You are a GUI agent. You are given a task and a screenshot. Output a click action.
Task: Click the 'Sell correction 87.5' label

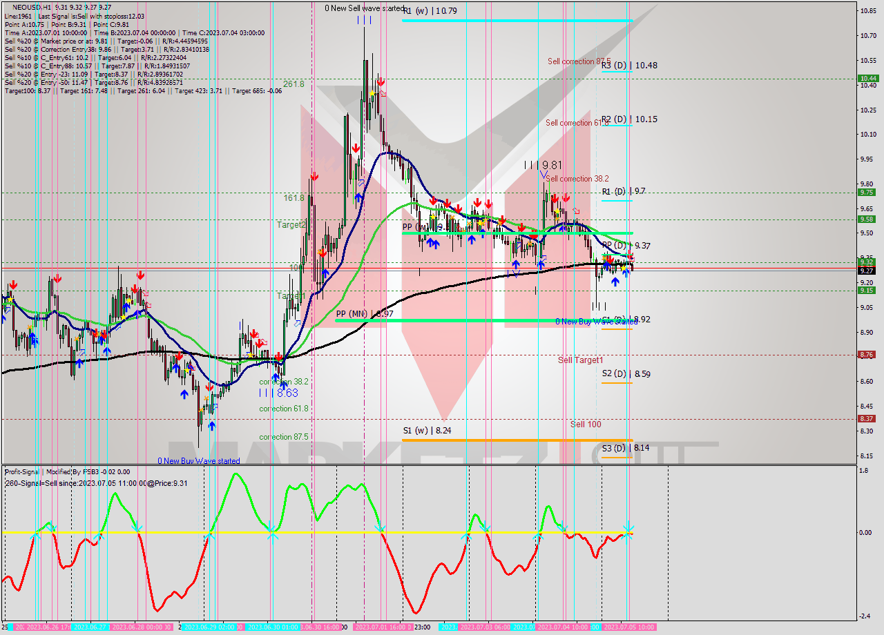[579, 61]
